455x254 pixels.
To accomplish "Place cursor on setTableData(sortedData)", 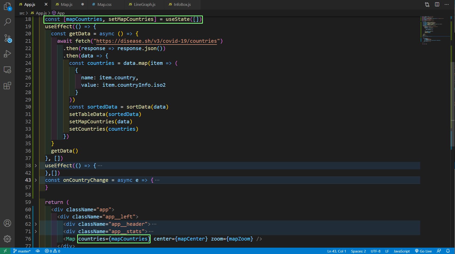I will 105,114.
